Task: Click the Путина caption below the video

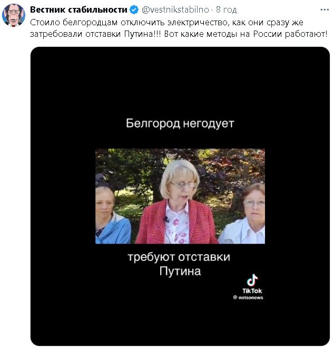Action: 180,271
